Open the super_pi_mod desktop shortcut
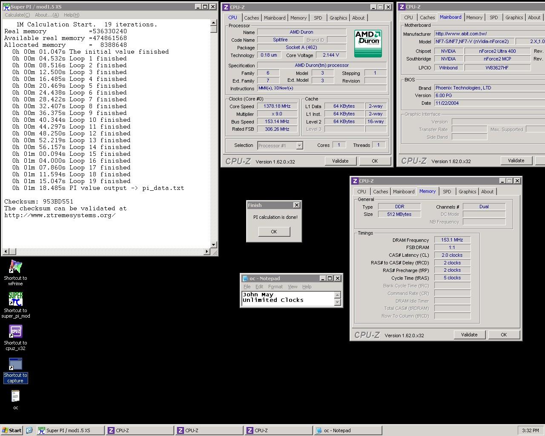Image resolution: width=545 pixels, height=436 pixels. 15,305
